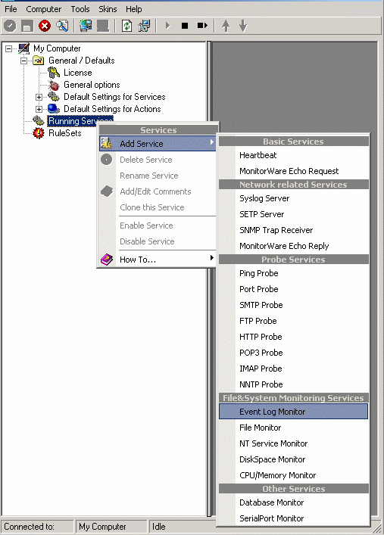Viewport: 384px width, 535px height.
Task: Click the red delete X toolbar icon
Action: pos(45,26)
